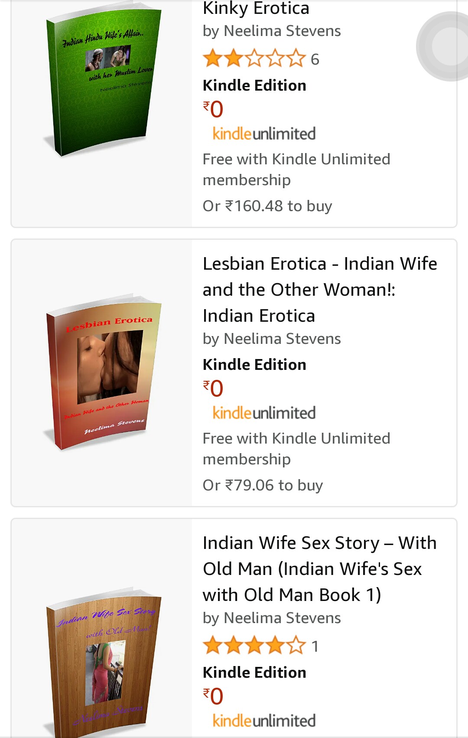468x738 pixels.
Task: Click 'Kindle Edition' on the third listing
Action: click(254, 673)
